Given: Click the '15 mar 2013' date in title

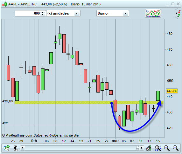Looking at the screenshot, I should (91, 4).
